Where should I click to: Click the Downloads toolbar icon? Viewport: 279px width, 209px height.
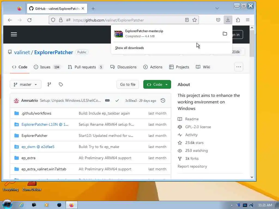click(x=228, y=20)
